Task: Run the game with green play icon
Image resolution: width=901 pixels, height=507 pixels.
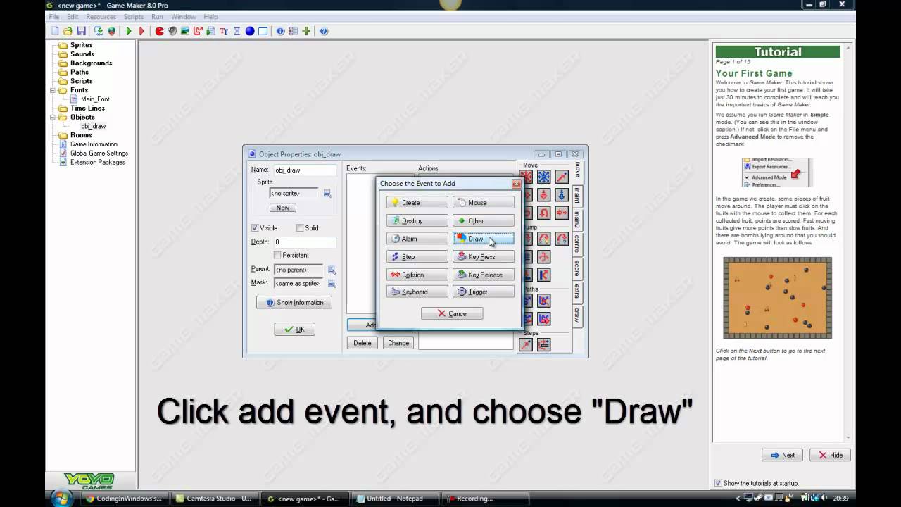Action: [x=129, y=31]
